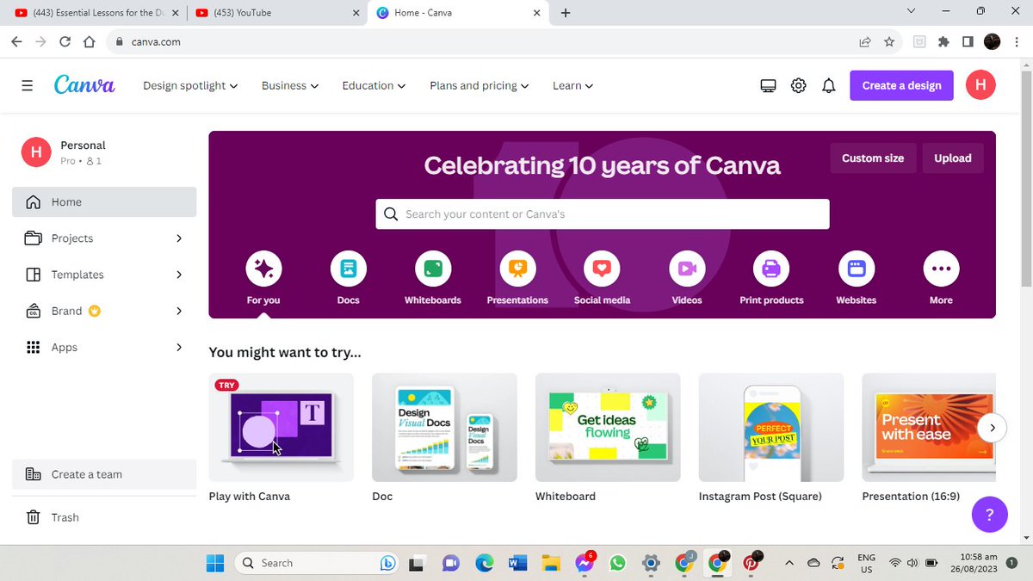Click the Custom size button
Image resolution: width=1033 pixels, height=581 pixels.
click(873, 158)
